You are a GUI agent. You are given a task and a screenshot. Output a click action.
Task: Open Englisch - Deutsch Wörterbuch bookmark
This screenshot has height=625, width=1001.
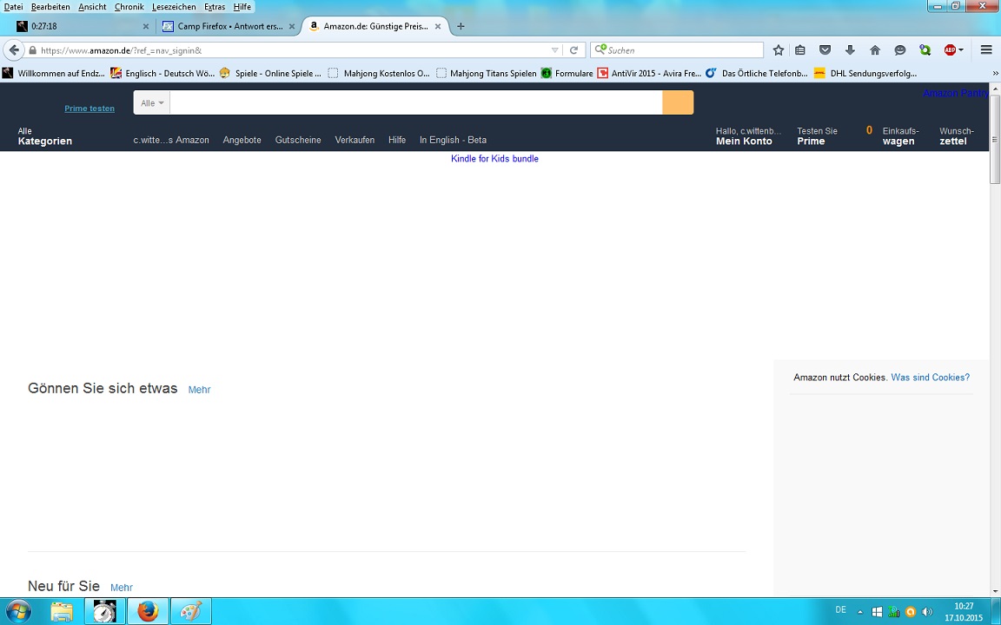coord(162,73)
